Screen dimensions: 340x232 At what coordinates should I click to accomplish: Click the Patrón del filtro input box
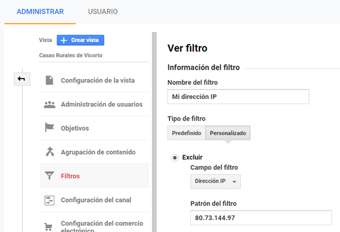(x=261, y=218)
